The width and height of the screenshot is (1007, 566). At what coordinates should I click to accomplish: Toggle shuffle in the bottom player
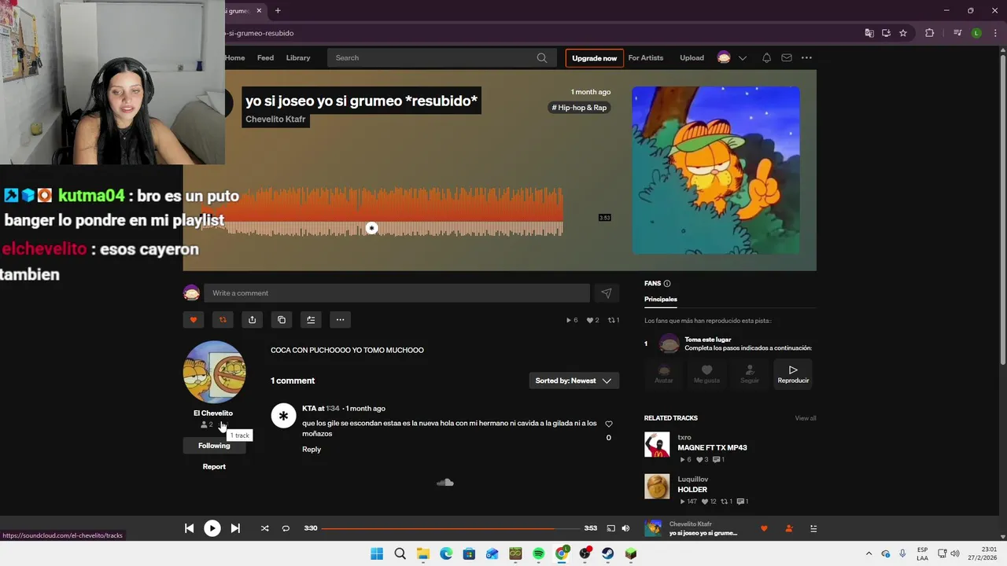click(x=264, y=528)
